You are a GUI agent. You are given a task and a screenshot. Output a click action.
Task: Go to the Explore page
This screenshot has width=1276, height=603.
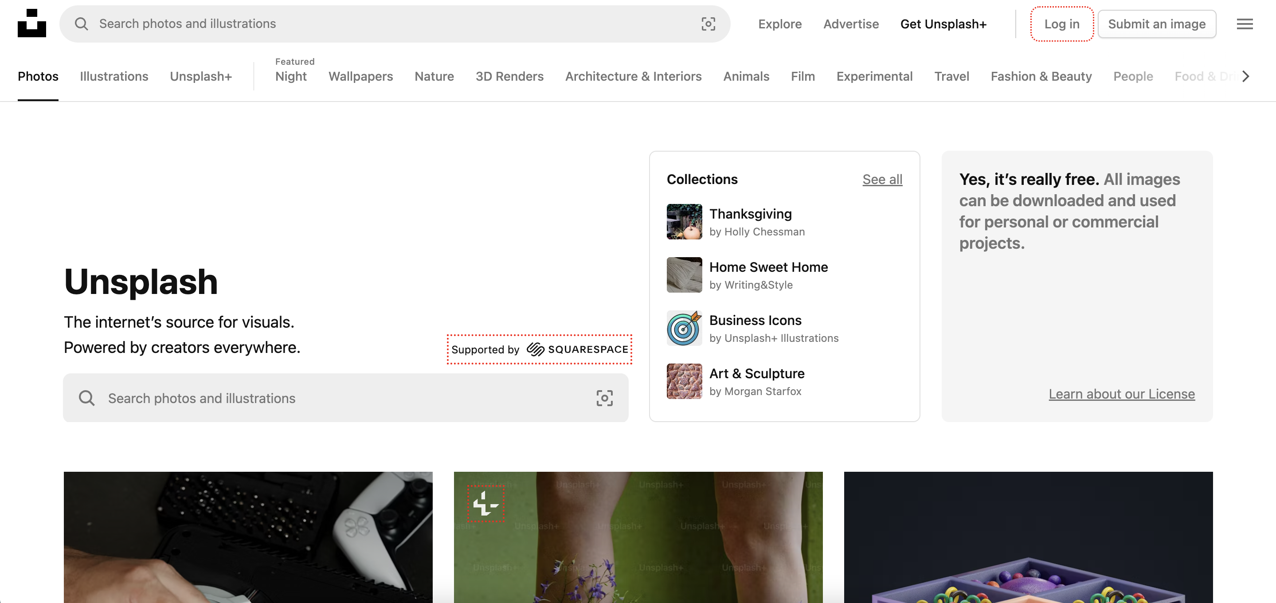pyautogui.click(x=780, y=24)
